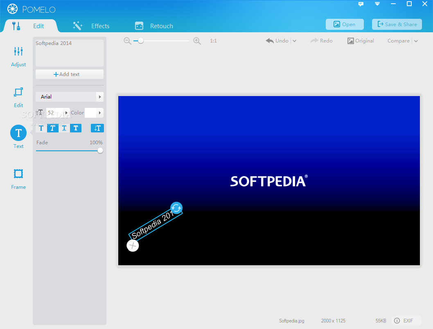Switch to the Edit tab

click(30, 26)
